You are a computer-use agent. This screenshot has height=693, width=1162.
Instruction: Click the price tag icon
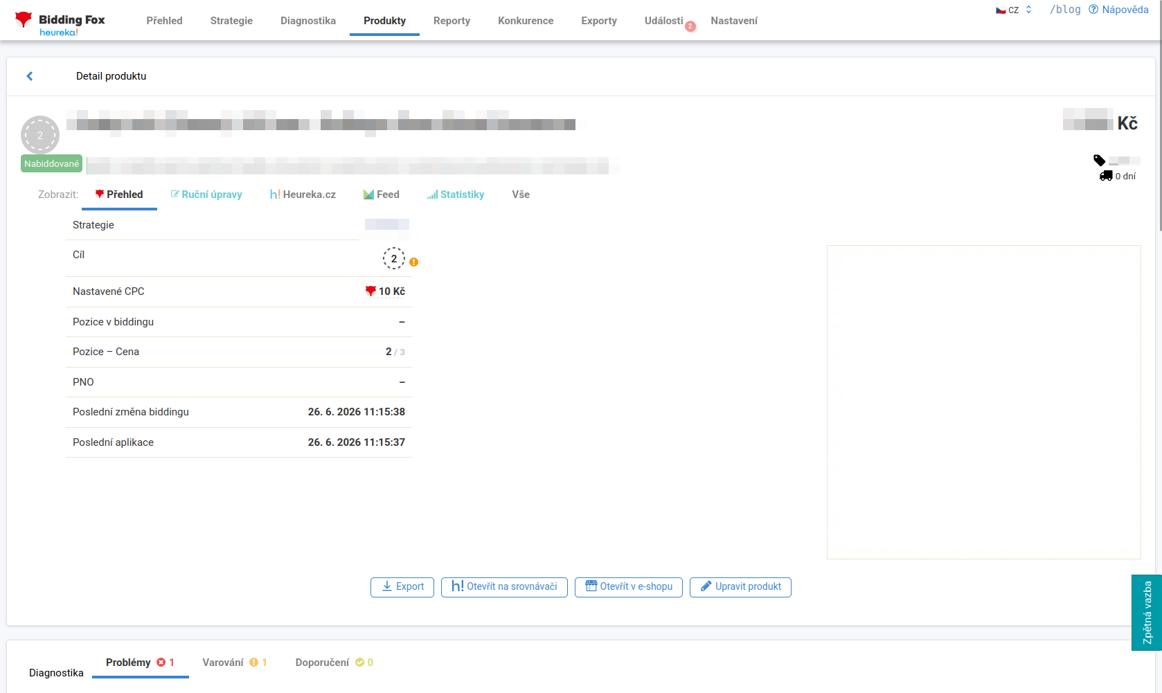click(1099, 160)
